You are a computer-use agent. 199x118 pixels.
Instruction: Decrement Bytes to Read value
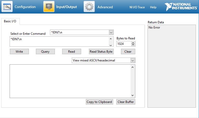pos(133,45)
